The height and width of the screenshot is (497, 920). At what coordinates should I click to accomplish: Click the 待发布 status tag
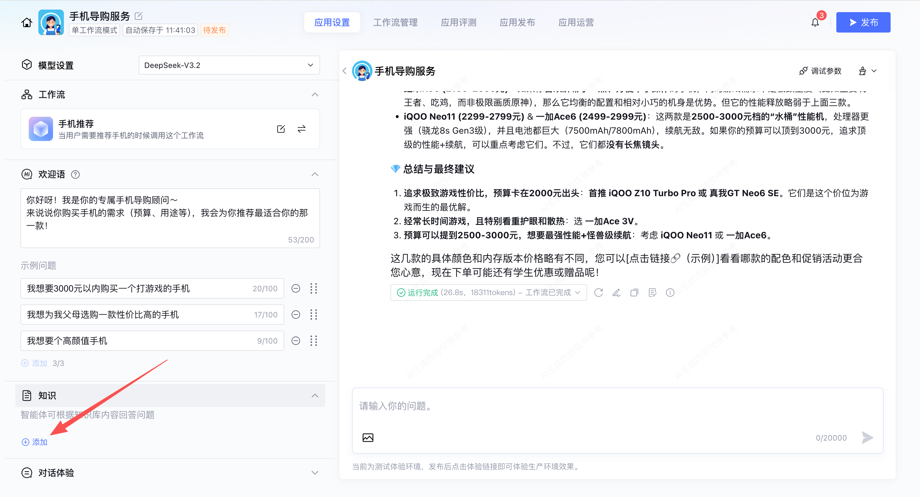(214, 30)
